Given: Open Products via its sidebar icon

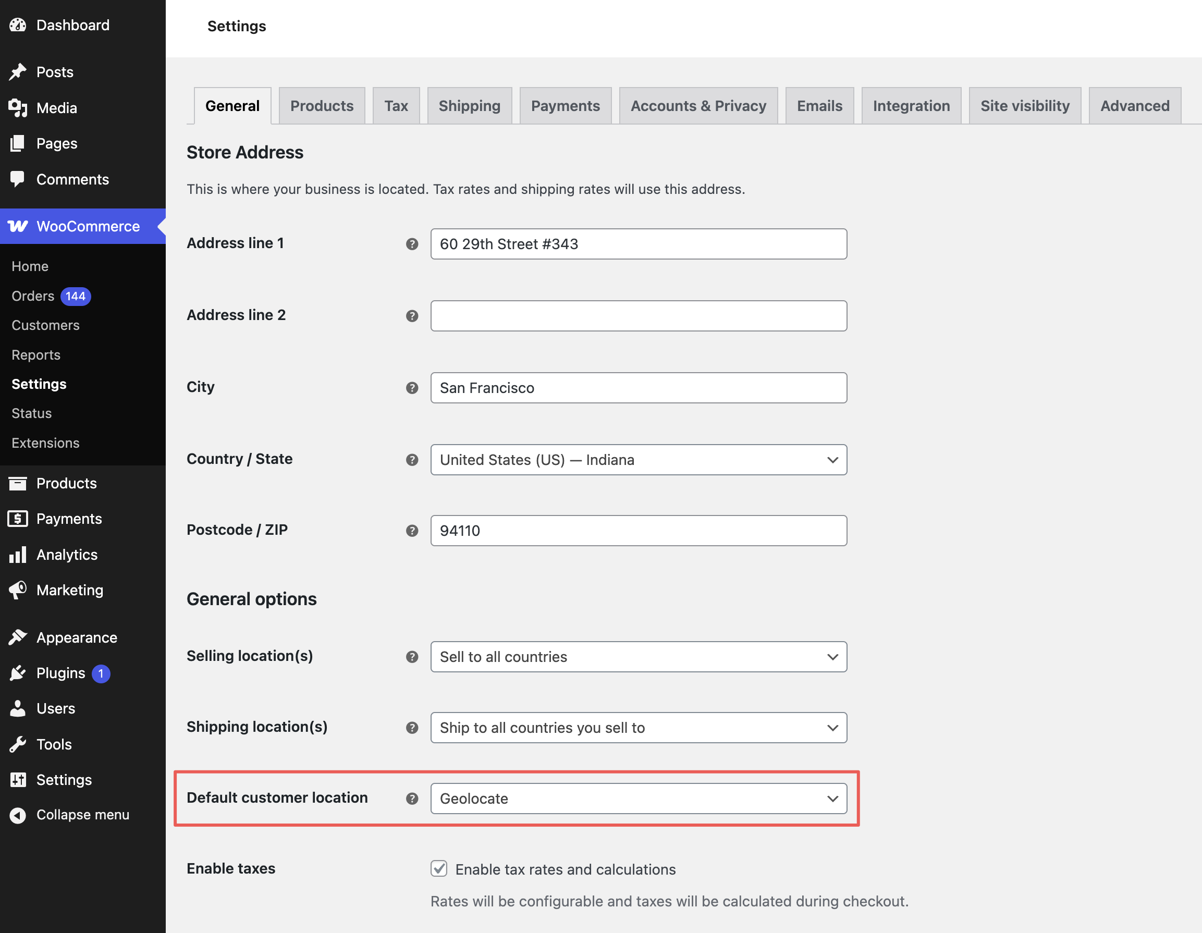Looking at the screenshot, I should pos(18,483).
